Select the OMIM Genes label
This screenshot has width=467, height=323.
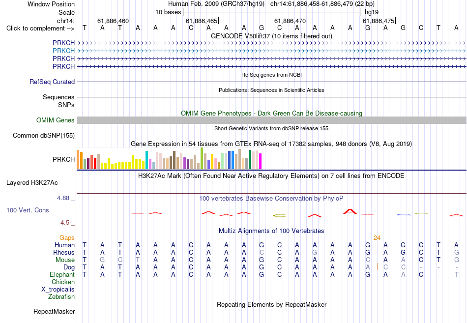point(55,120)
